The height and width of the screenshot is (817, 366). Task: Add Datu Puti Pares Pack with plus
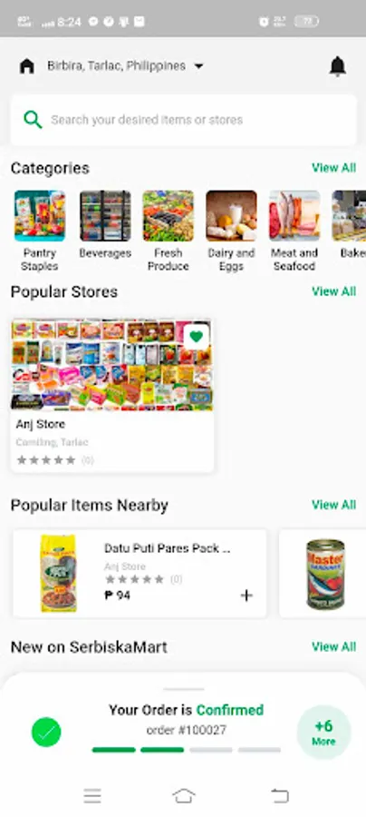pos(246,595)
